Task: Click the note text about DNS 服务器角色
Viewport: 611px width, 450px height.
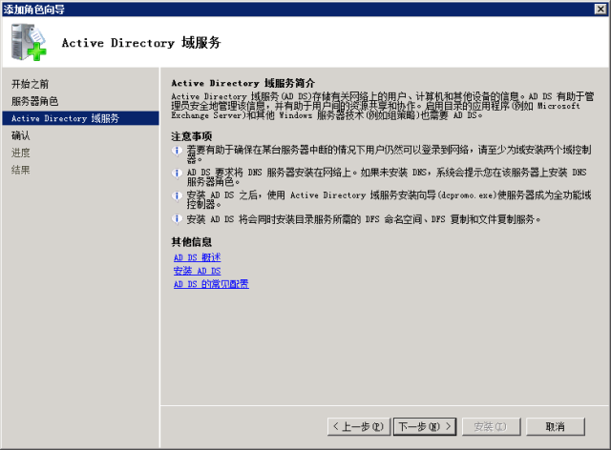Action: (x=387, y=176)
